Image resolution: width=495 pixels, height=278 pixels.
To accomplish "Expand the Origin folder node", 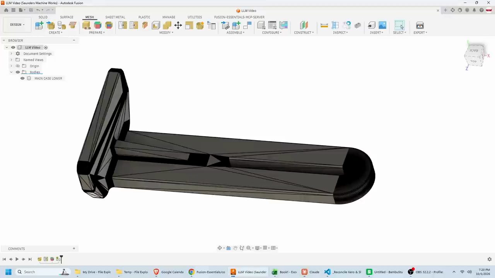I will point(11,66).
